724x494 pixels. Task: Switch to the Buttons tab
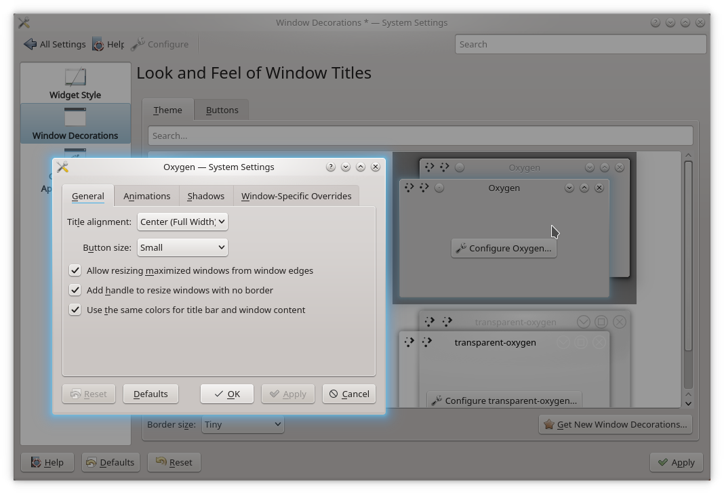pos(221,109)
